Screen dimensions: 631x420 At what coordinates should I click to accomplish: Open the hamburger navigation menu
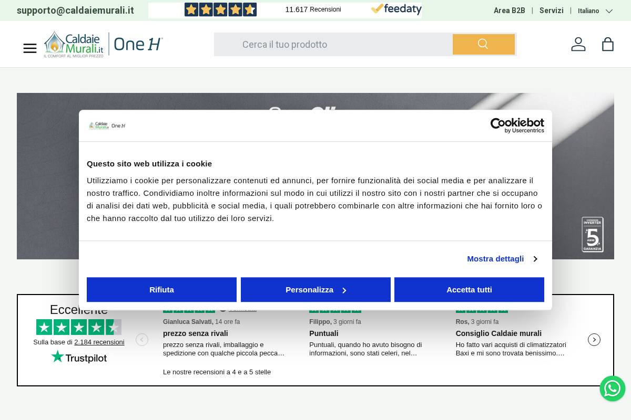click(30, 48)
